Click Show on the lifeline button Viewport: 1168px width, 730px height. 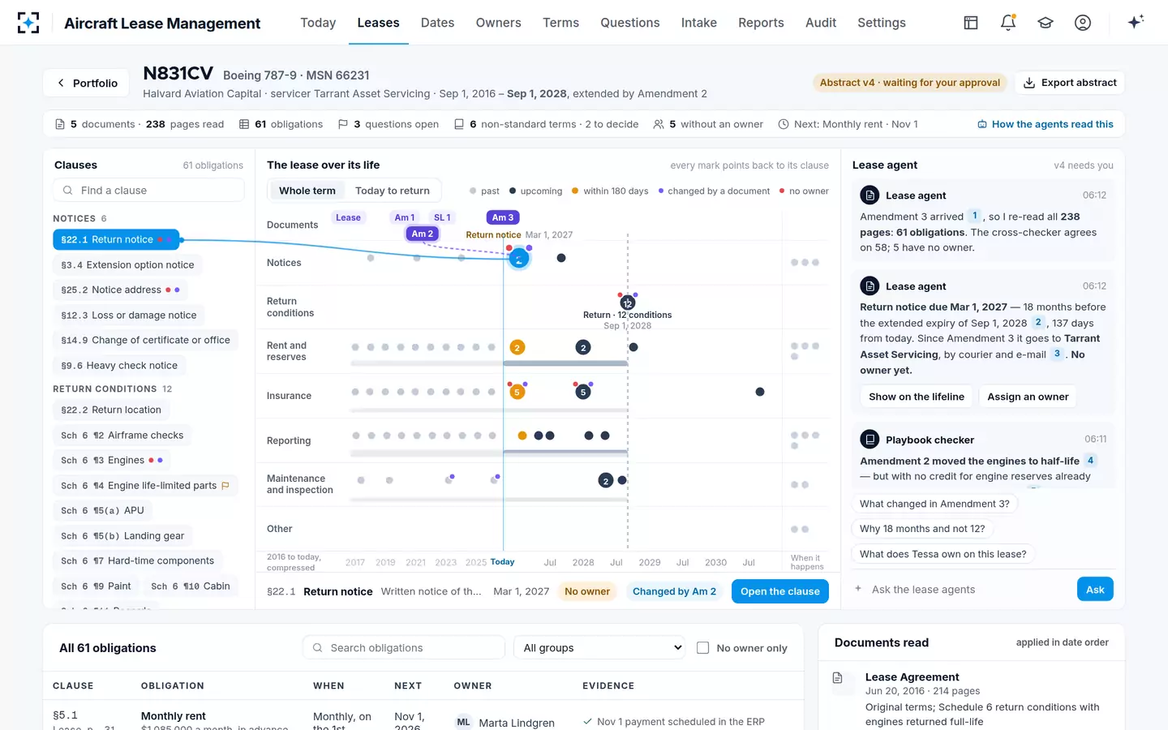pyautogui.click(x=917, y=397)
